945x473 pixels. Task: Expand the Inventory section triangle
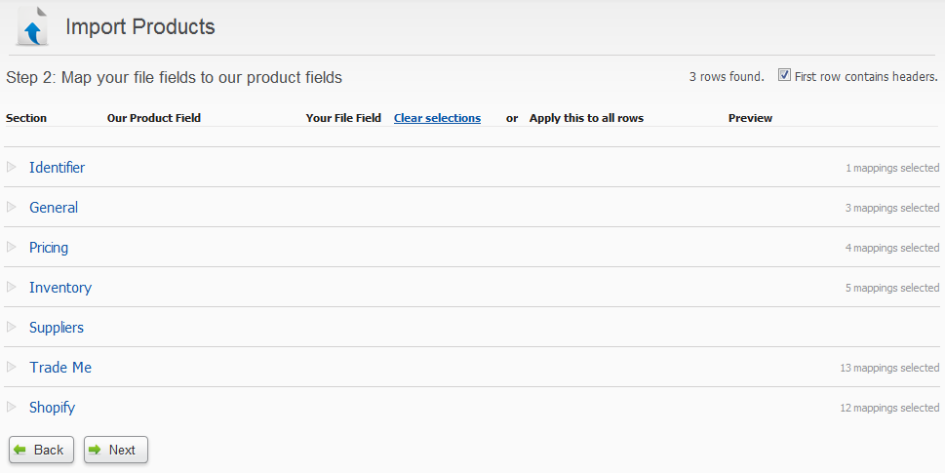click(x=12, y=287)
